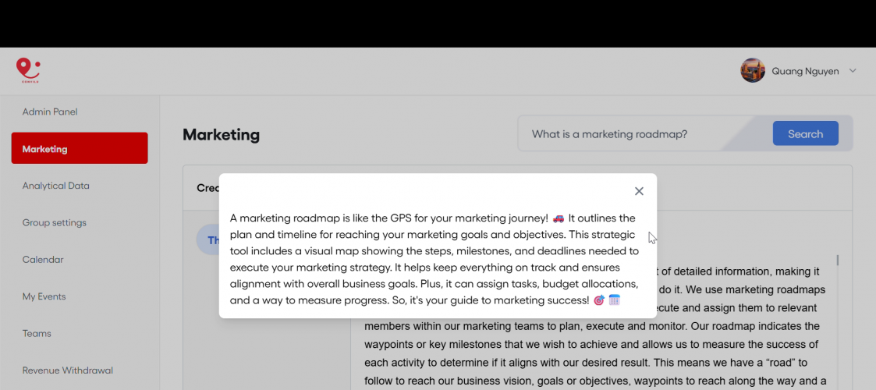Navigate to the Calendar page
This screenshot has height=390, width=876.
(43, 259)
